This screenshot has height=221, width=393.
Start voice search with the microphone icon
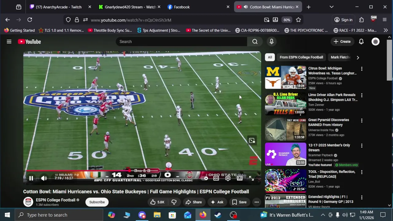coord(271,41)
